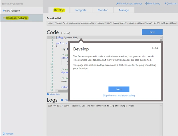Click Next in the Develop tour popup
The height and width of the screenshot is (136, 178).
pos(119,89)
